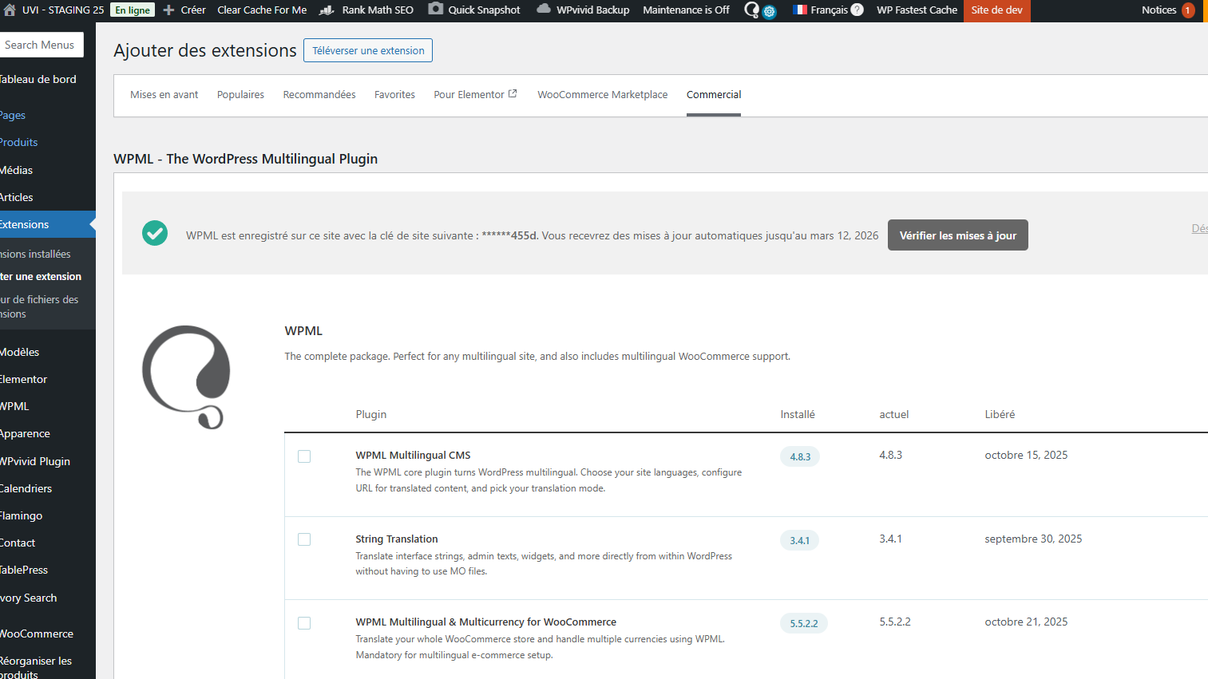Select WPML Multilingual & Multicurrency for WooCommerce checkbox
The image size is (1208, 679).
304,623
